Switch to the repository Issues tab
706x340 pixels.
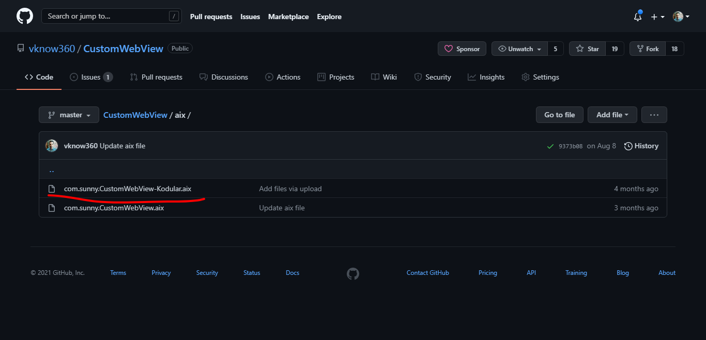coord(91,77)
